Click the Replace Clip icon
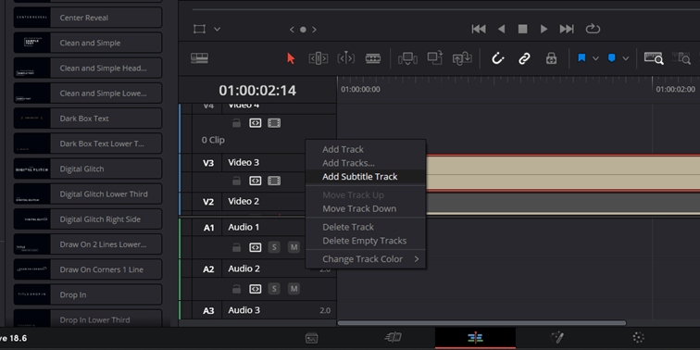Screen dimensions: 700x350 click(462, 58)
